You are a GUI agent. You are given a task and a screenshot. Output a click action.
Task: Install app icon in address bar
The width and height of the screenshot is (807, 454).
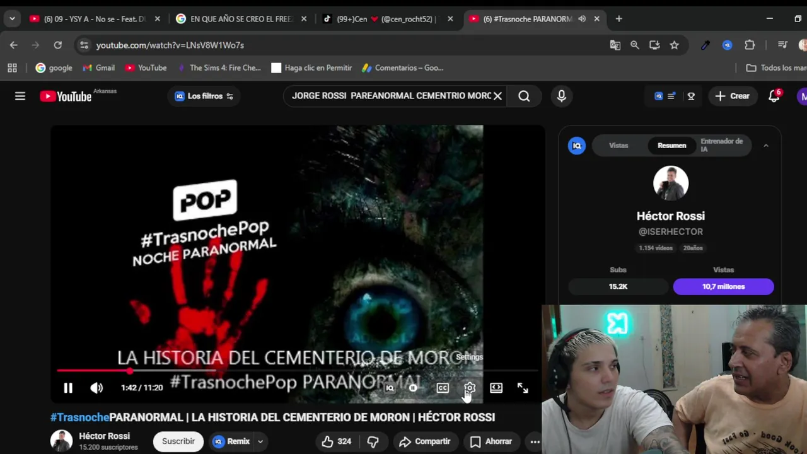(x=654, y=45)
